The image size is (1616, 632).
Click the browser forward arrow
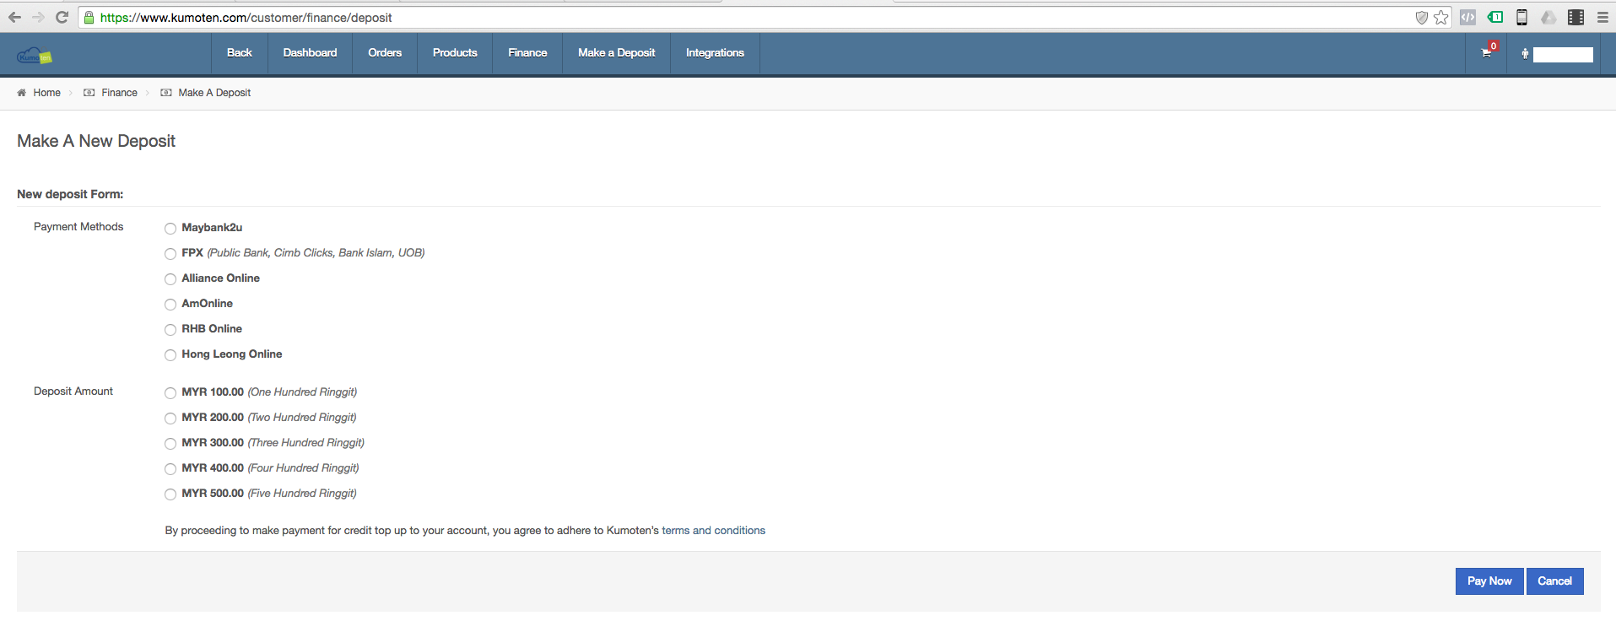[x=38, y=17]
